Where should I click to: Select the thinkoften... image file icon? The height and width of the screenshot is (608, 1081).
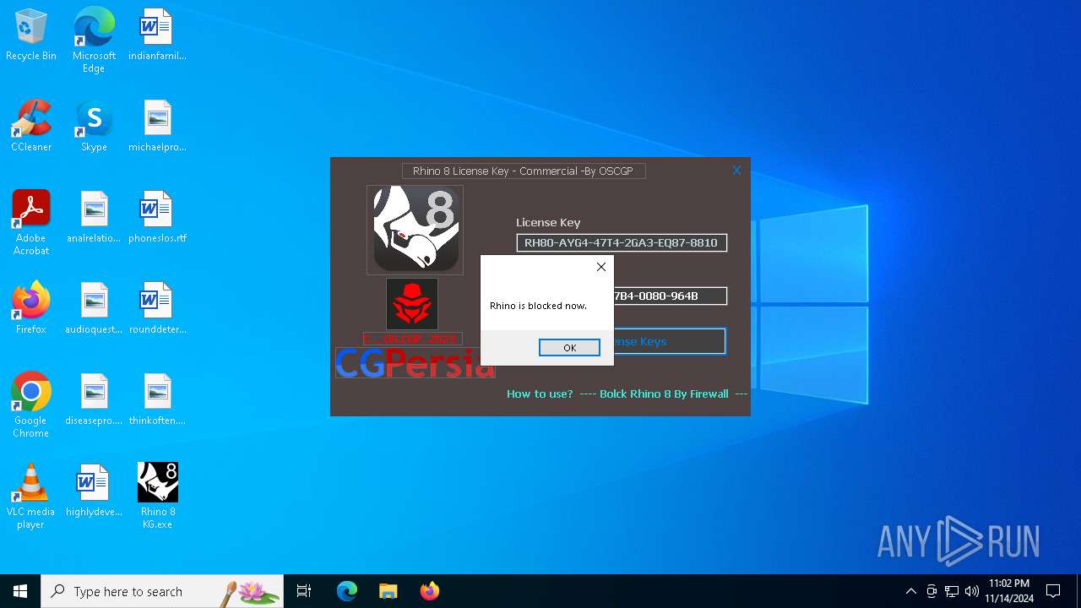[x=157, y=400]
